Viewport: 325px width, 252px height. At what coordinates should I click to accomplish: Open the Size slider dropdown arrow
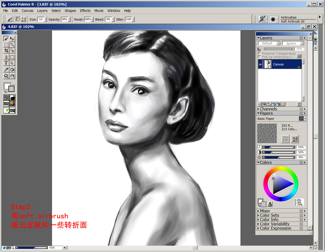coord(45,19)
